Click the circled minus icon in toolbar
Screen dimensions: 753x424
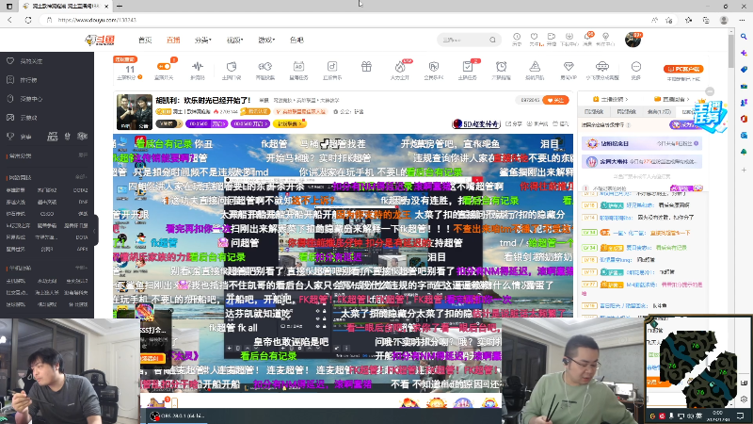pos(636,66)
